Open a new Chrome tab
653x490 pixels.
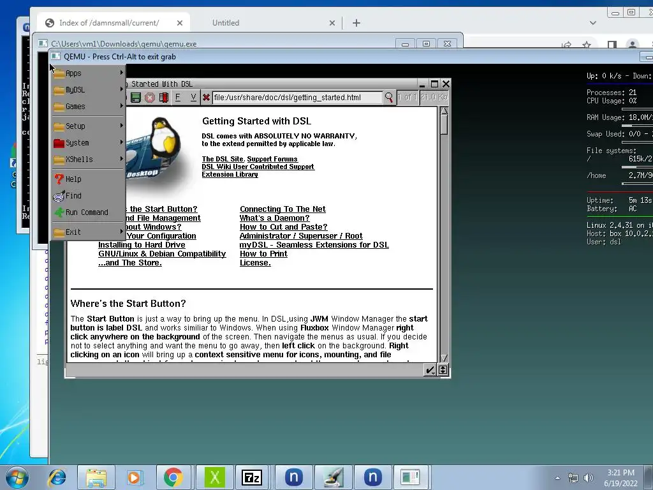(x=356, y=23)
